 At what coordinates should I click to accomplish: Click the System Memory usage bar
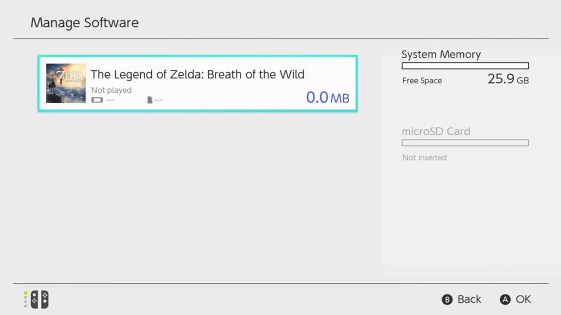click(465, 66)
